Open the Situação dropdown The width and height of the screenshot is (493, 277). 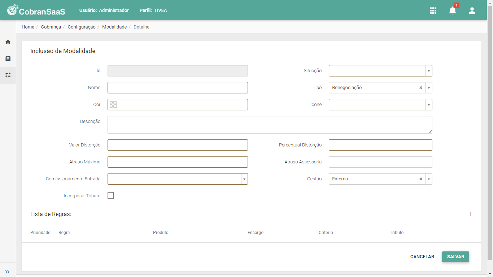tap(380, 71)
